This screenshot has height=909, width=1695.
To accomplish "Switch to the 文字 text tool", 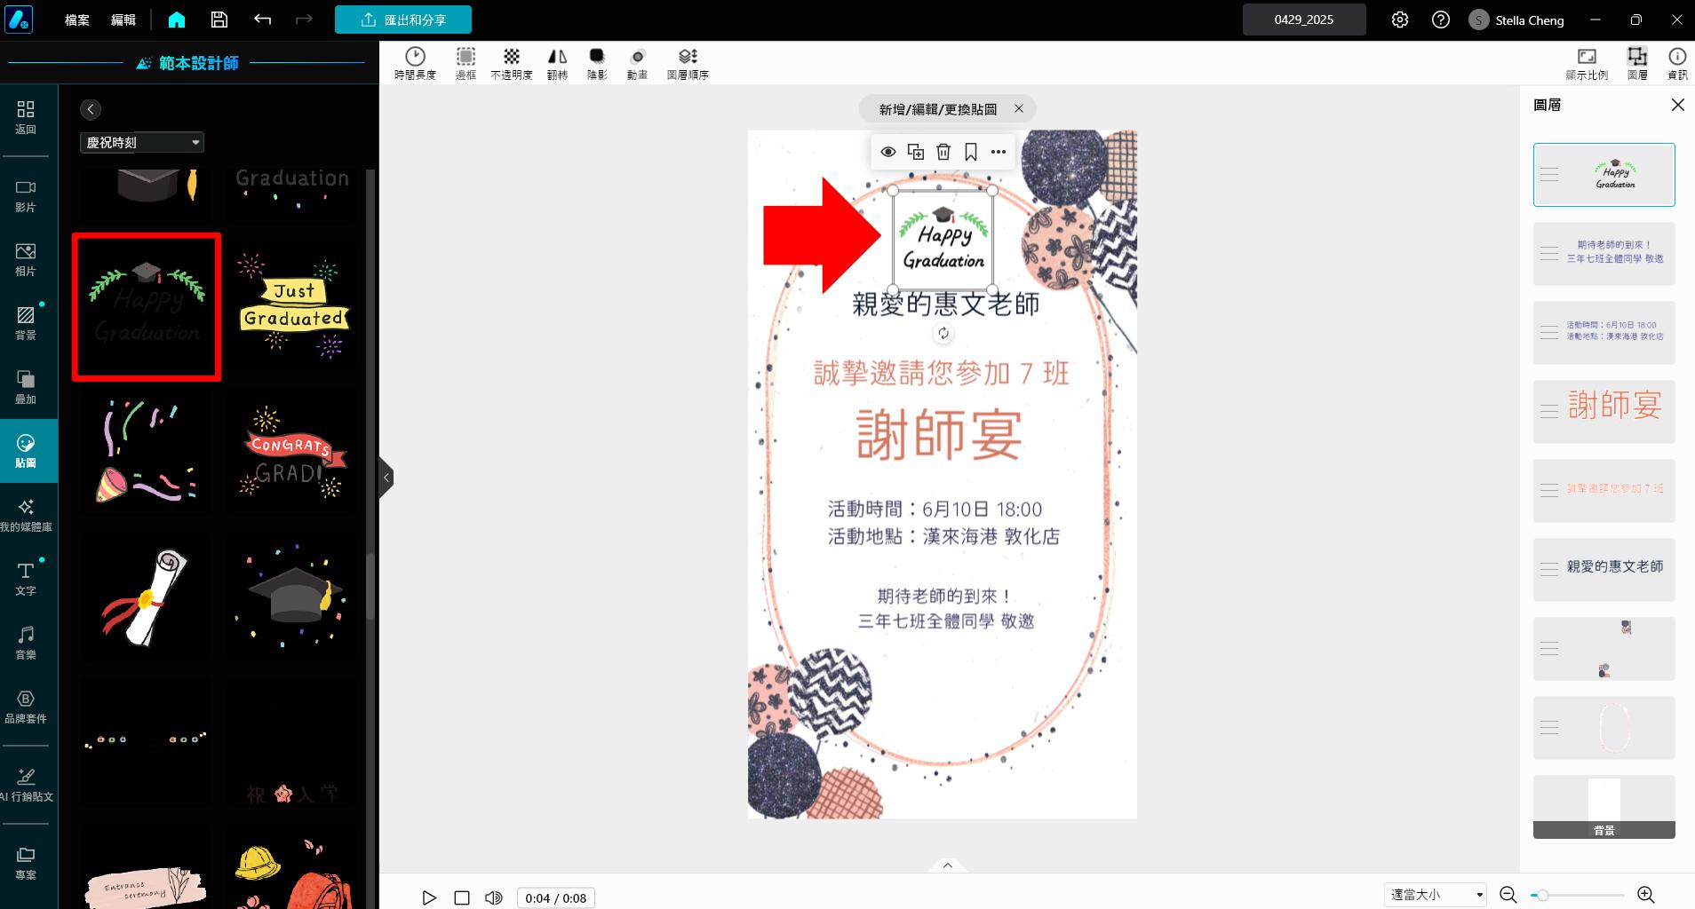I will click(27, 578).
